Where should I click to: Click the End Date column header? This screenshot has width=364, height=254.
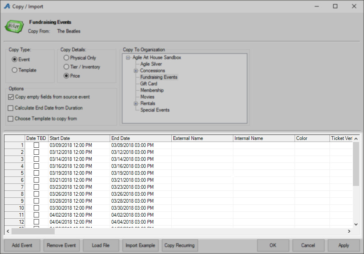[141, 138]
